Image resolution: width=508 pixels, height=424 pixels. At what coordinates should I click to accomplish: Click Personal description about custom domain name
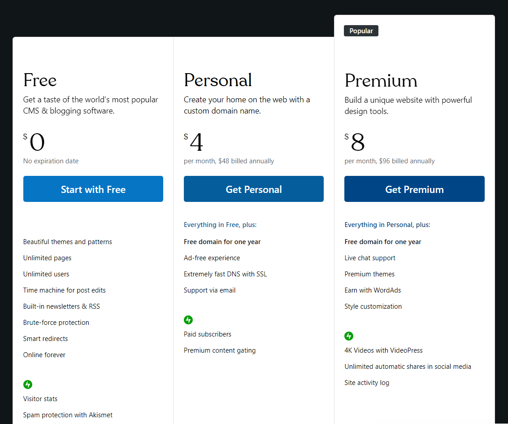[x=247, y=105]
